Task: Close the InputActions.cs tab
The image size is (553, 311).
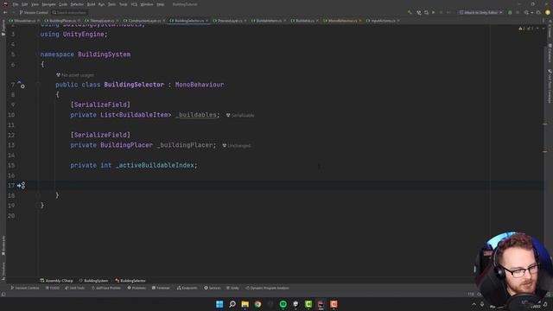Action: pyautogui.click(x=398, y=21)
